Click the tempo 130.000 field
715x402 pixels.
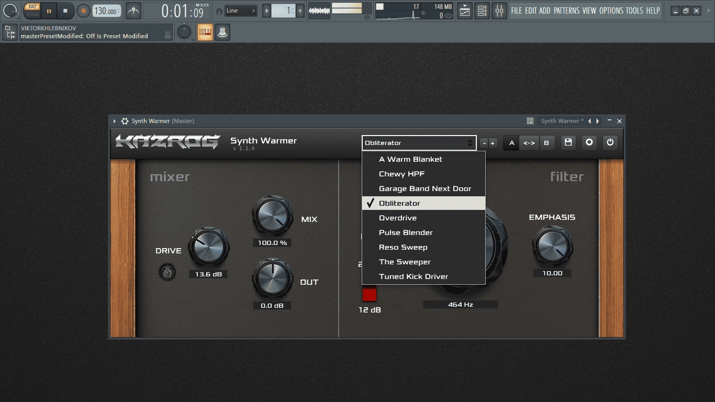click(106, 10)
